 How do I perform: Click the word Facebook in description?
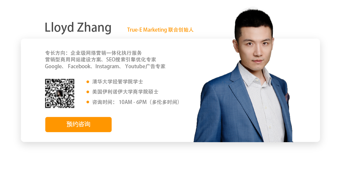pyautogui.click(x=79, y=66)
